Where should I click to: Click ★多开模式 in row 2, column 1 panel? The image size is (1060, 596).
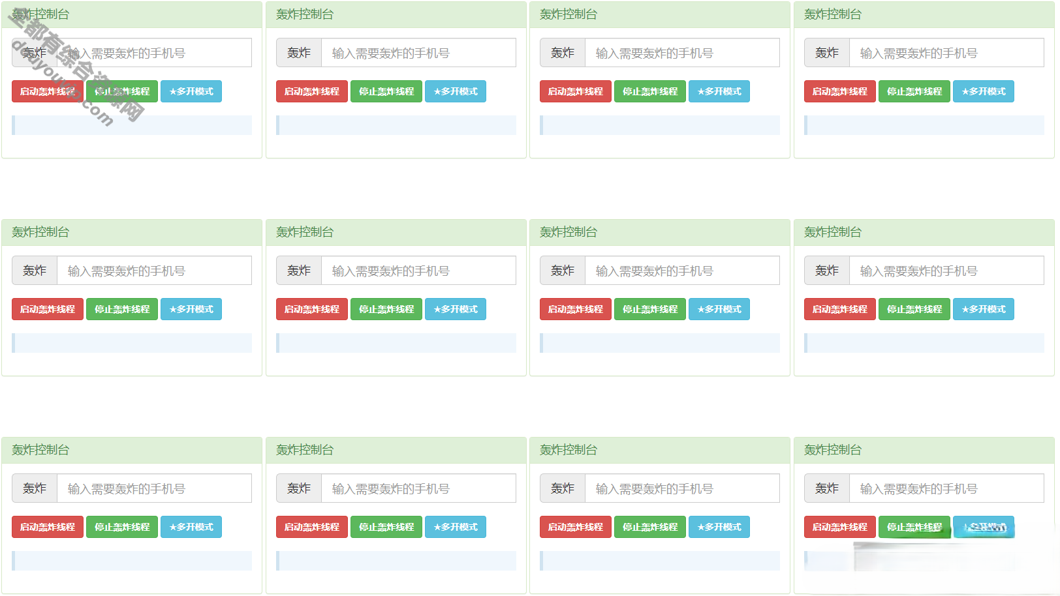(x=191, y=309)
